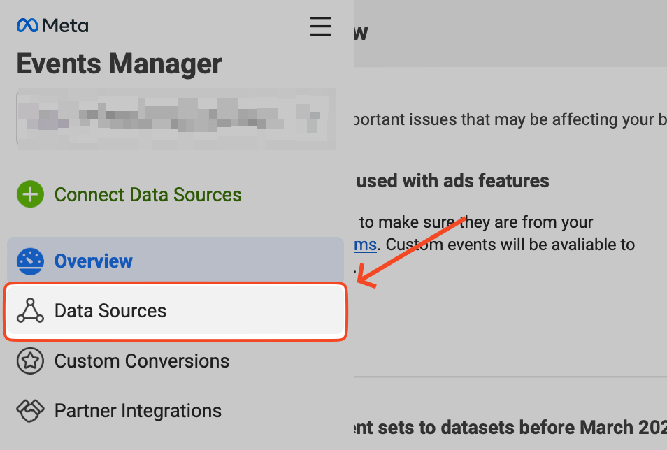This screenshot has width=667, height=450.
Task: Click the Events Manager title
Action: tap(119, 64)
